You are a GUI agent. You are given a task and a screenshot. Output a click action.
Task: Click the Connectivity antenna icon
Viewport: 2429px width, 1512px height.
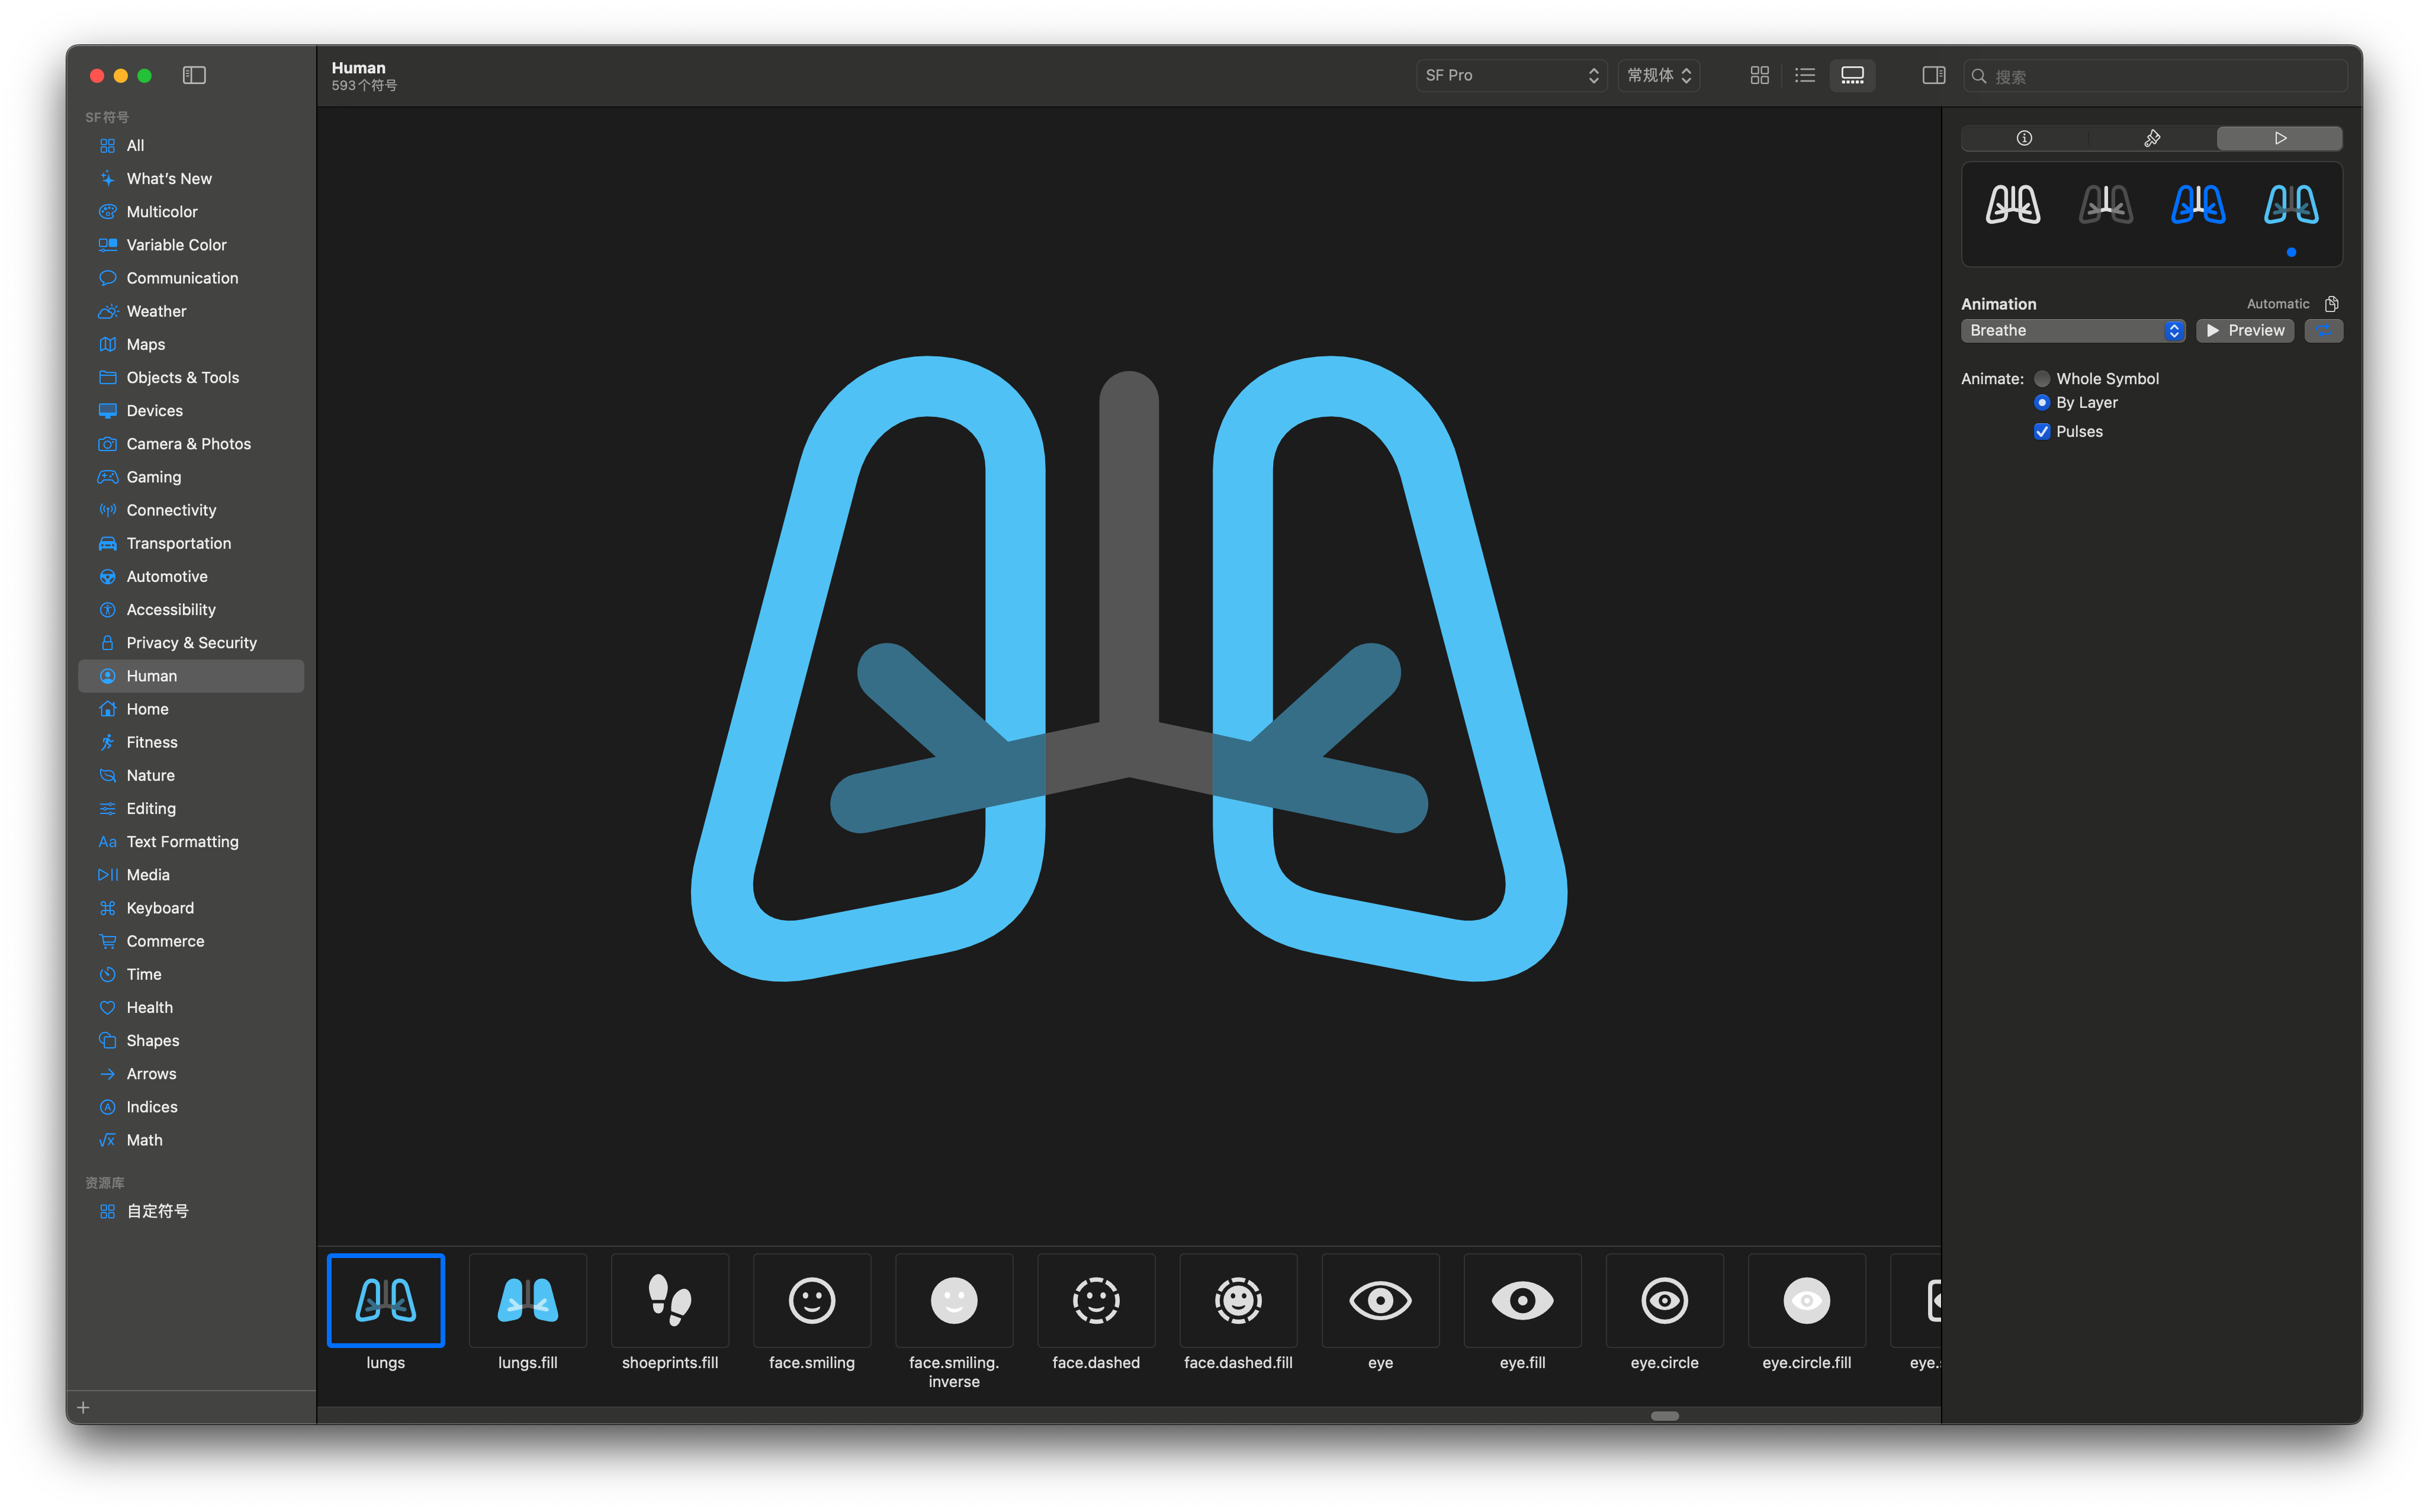pyautogui.click(x=107, y=510)
